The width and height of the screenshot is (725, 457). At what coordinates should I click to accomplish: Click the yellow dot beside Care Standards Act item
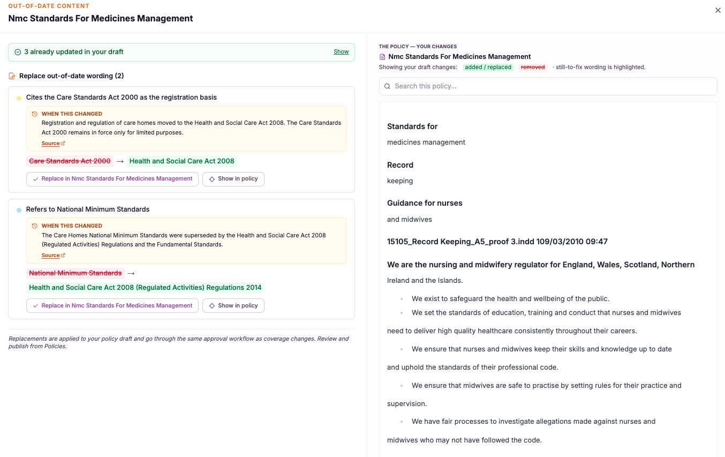click(19, 98)
